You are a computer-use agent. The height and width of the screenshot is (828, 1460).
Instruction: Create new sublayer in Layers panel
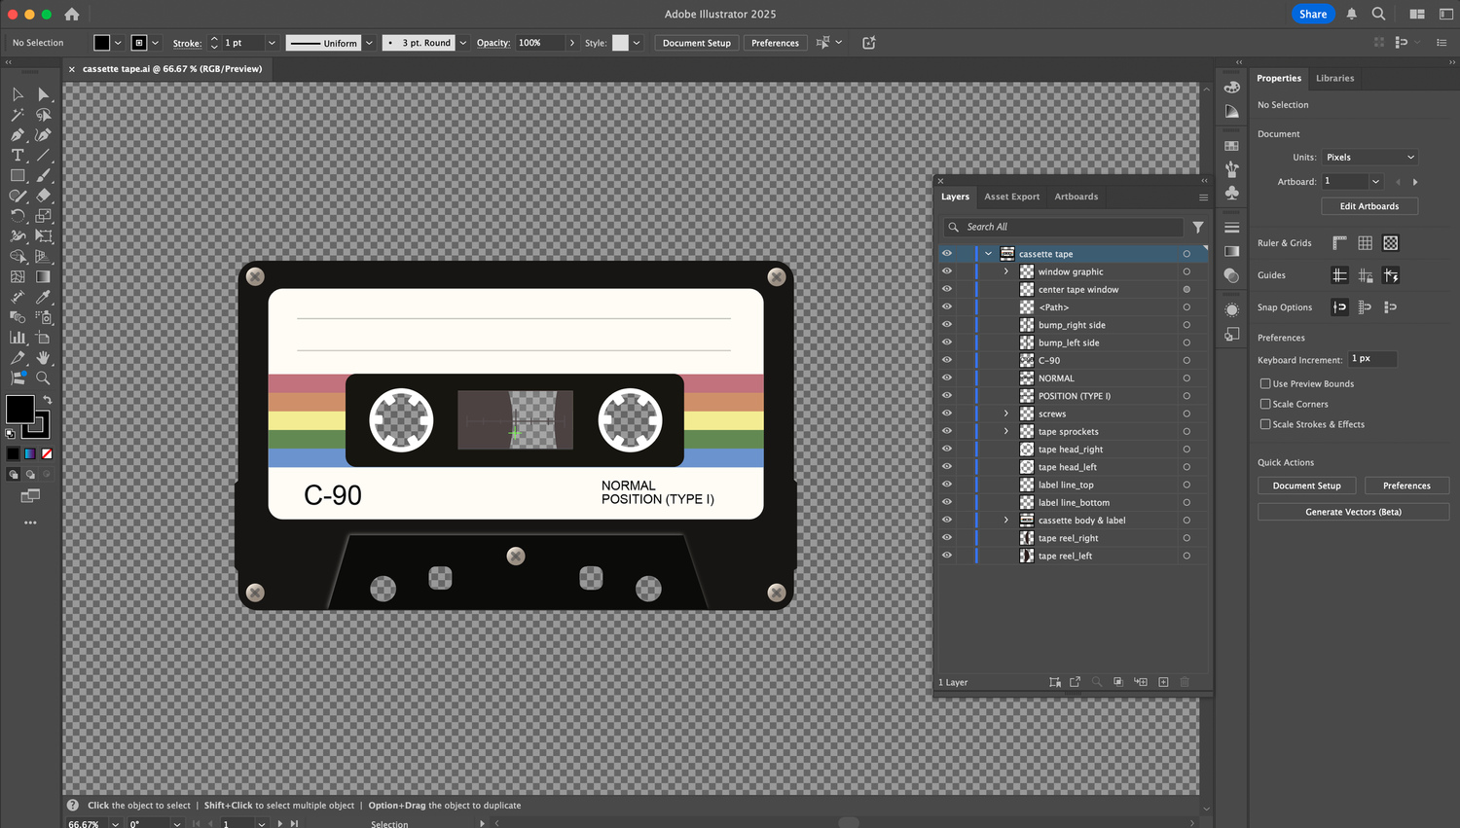click(x=1141, y=682)
